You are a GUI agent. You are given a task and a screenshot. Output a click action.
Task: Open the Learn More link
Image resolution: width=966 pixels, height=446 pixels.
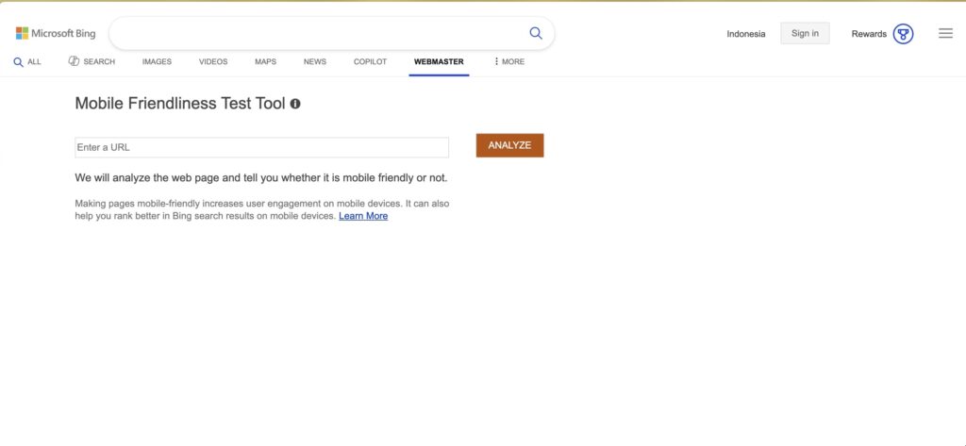tap(363, 216)
